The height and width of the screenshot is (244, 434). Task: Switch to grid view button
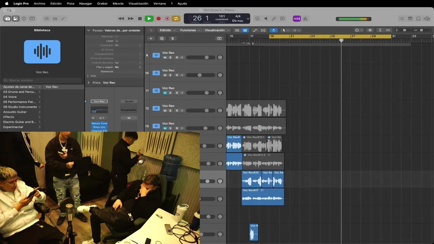[237, 30]
